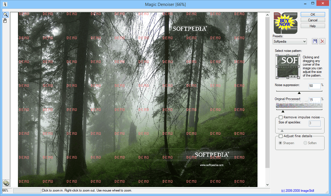
Task: Enable Adjust fine details checkbox
Action: click(x=281, y=136)
